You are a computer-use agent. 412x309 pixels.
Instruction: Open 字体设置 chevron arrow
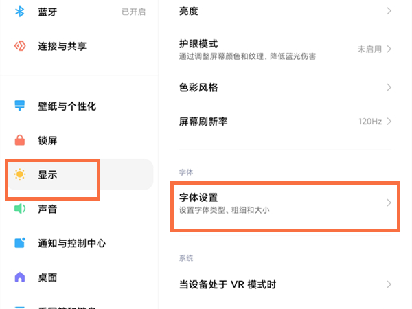tap(389, 203)
